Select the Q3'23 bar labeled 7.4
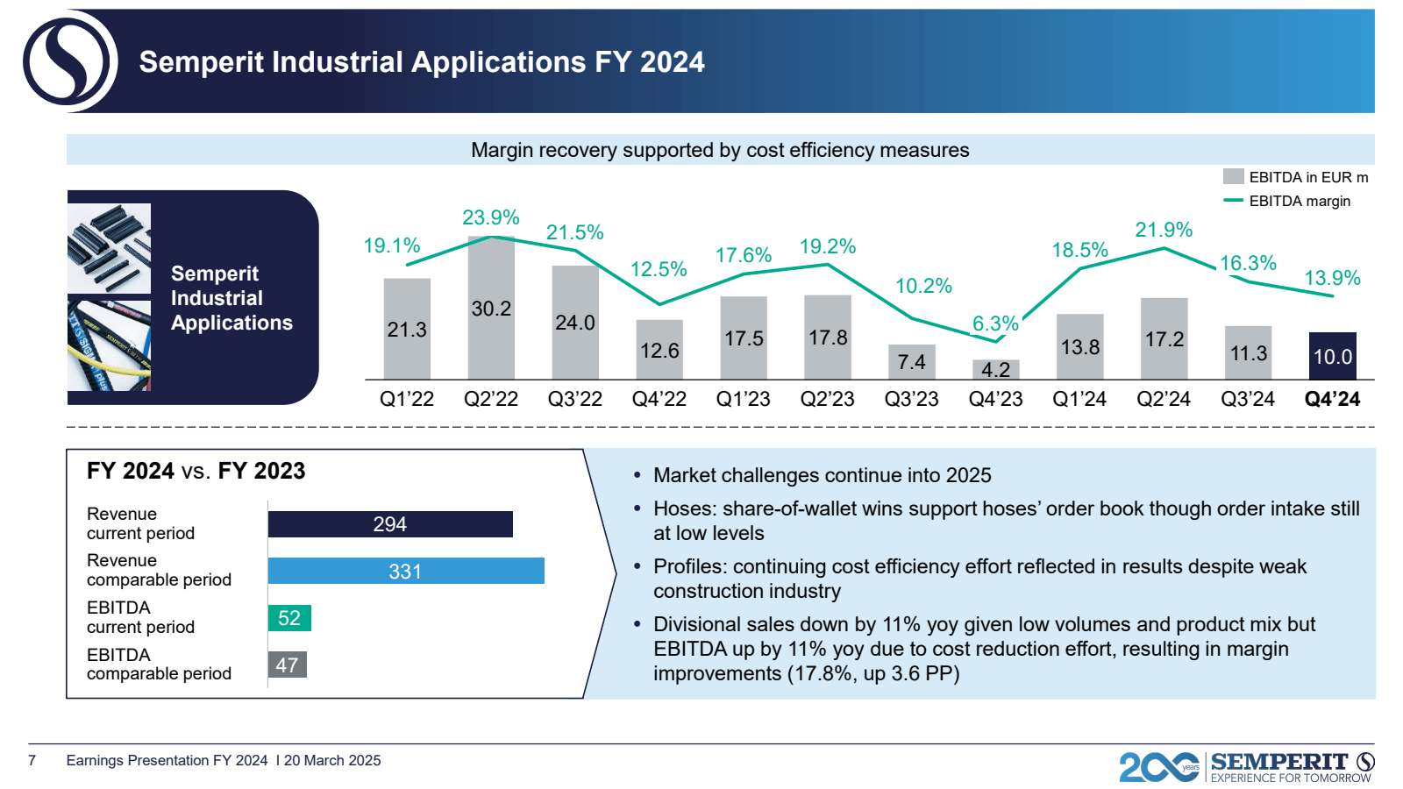 click(912, 362)
